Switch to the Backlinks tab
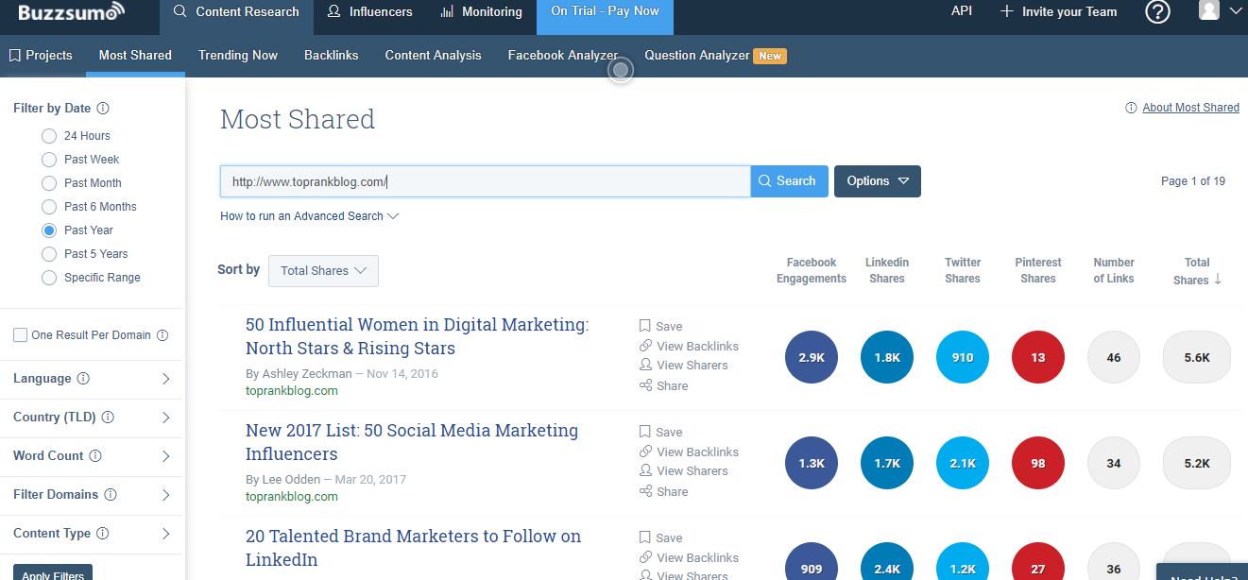This screenshot has width=1248, height=580. tap(332, 56)
